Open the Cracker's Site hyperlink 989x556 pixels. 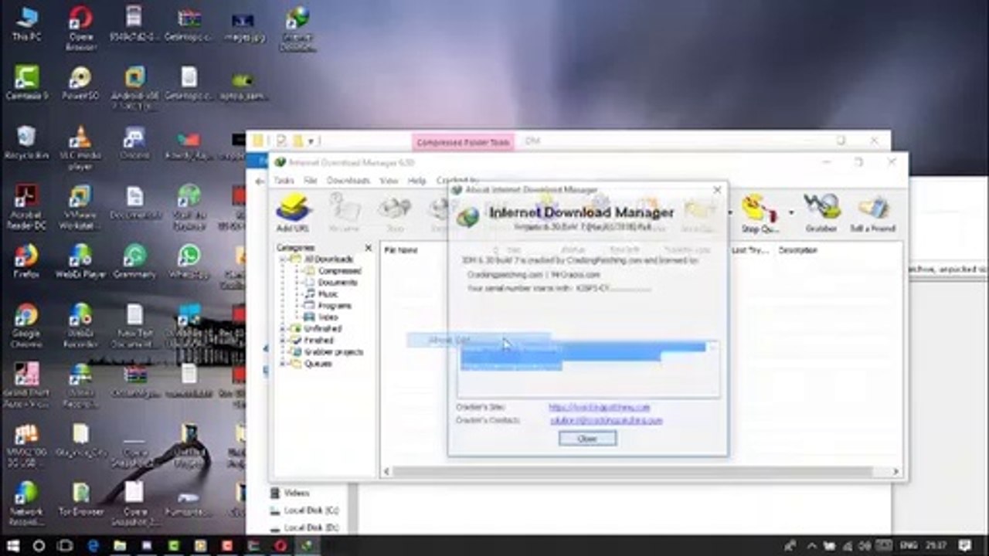(x=600, y=407)
